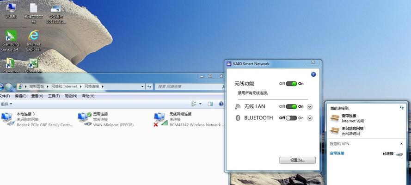Open the 文件(F) menu
The width and height of the screenshot is (411, 185).
coord(5,96)
